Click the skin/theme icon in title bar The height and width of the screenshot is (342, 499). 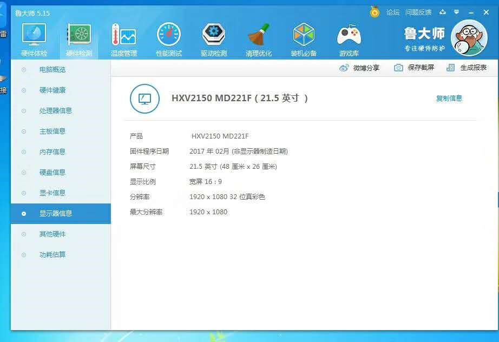coord(442,12)
